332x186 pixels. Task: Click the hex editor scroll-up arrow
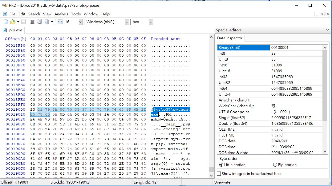tap(211, 37)
